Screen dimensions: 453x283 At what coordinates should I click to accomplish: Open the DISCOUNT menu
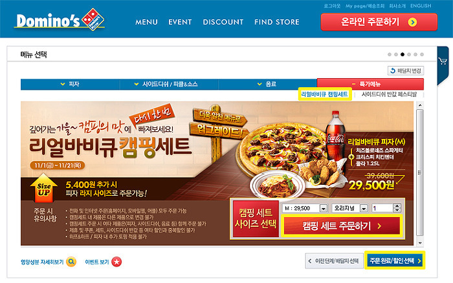tap(223, 22)
